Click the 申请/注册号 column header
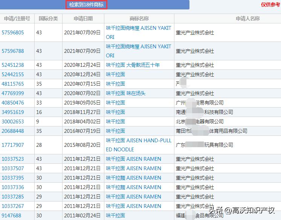Viewport: 281px width, 220px height. [x=17, y=18]
